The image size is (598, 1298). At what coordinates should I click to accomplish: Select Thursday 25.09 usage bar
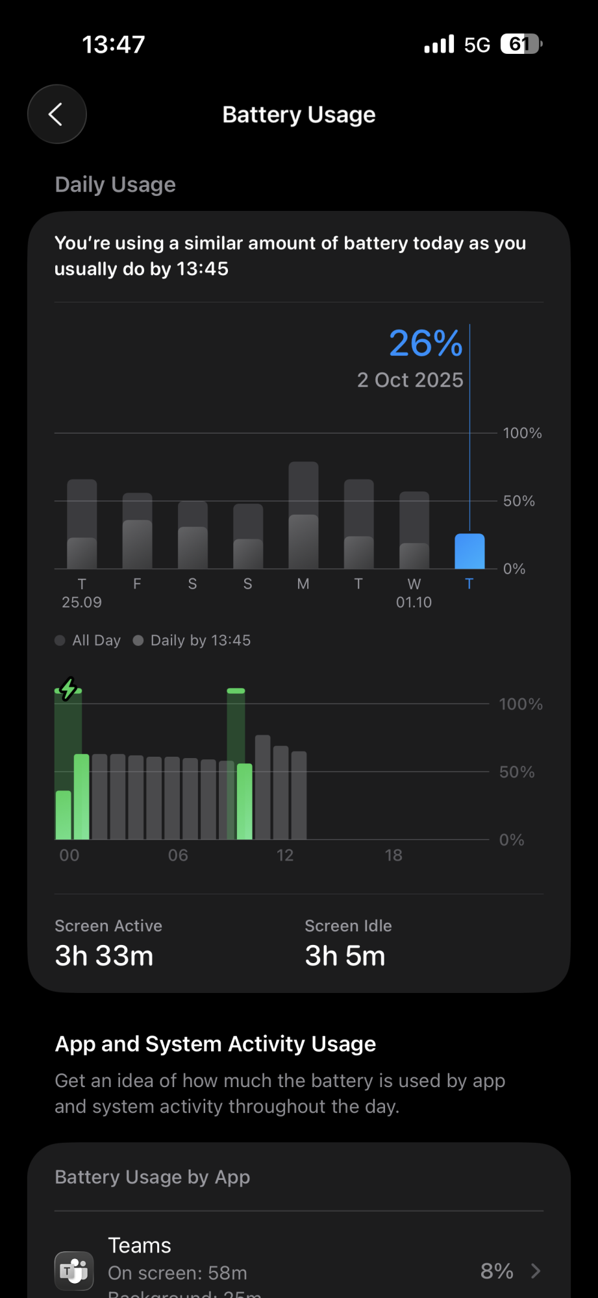point(82,524)
